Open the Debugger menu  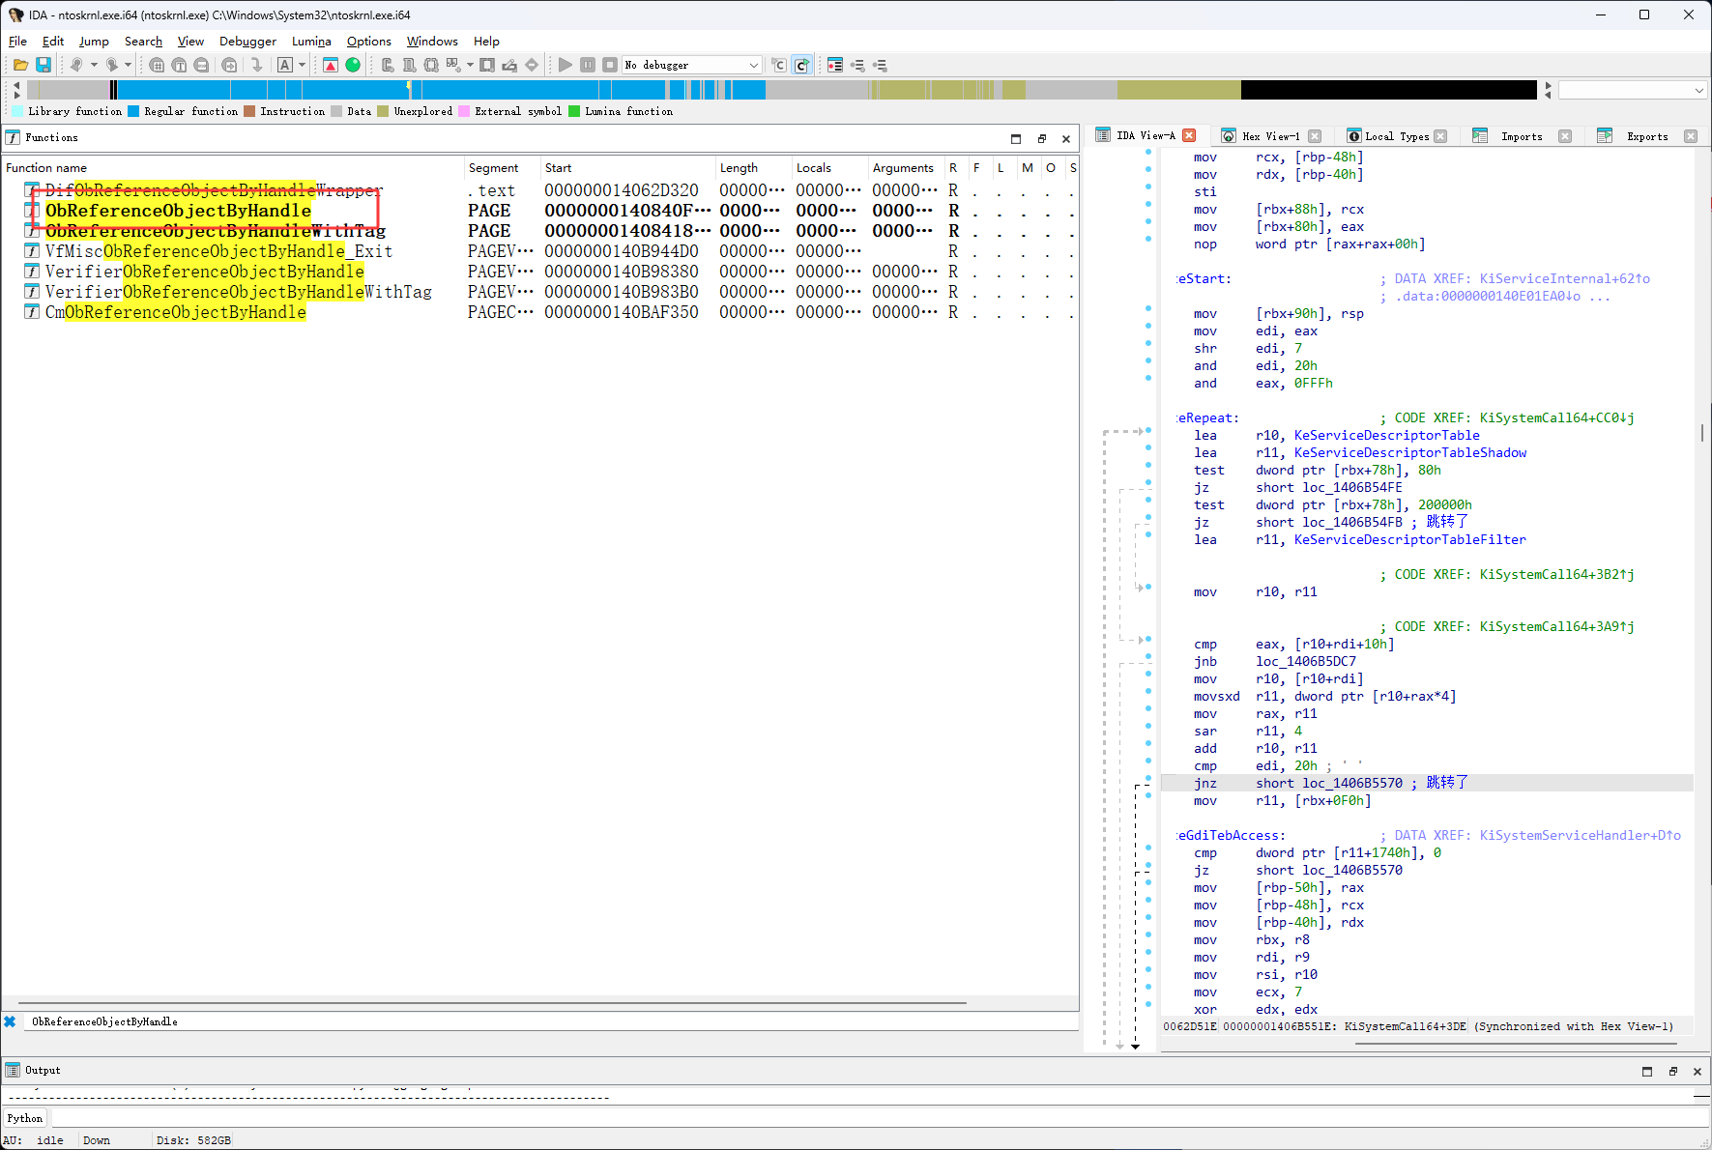tap(247, 41)
